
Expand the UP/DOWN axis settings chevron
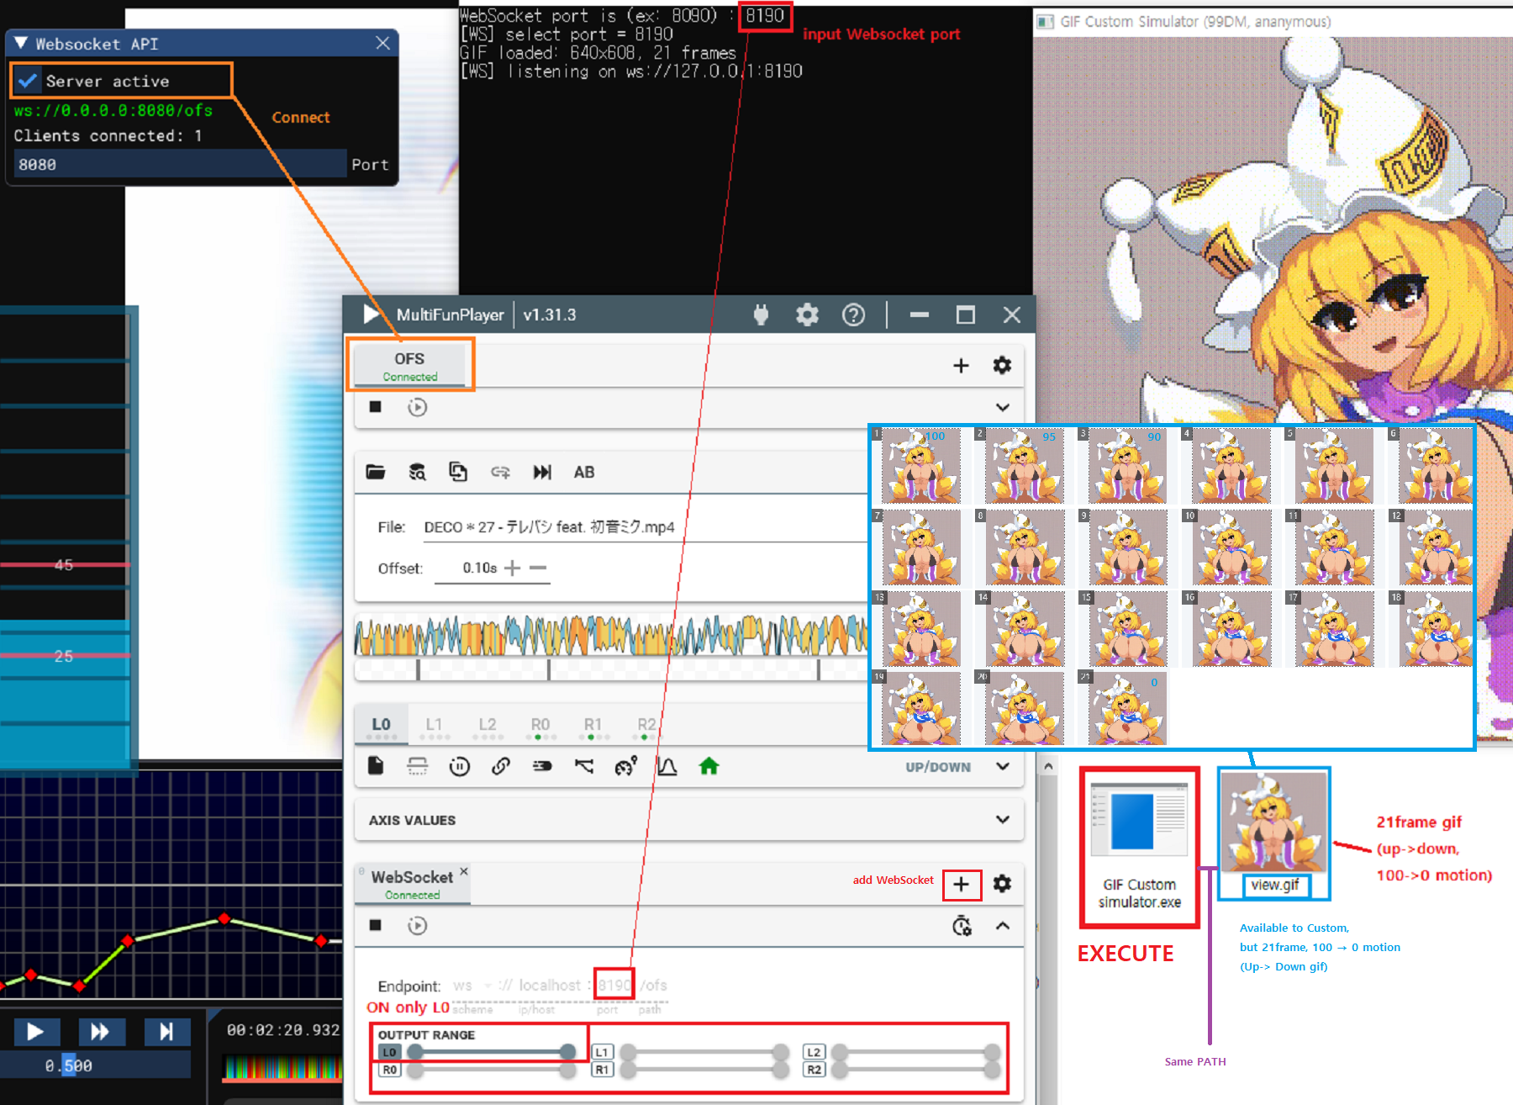pos(1002,766)
